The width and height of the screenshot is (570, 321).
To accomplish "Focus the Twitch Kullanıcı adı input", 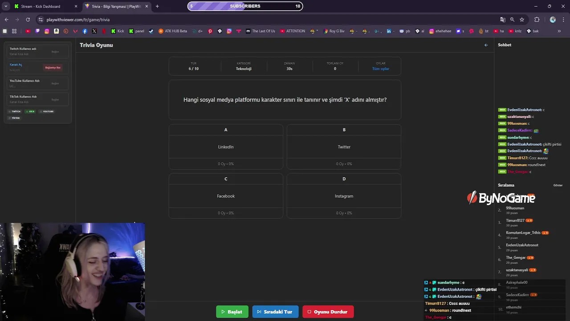I will point(28,54).
